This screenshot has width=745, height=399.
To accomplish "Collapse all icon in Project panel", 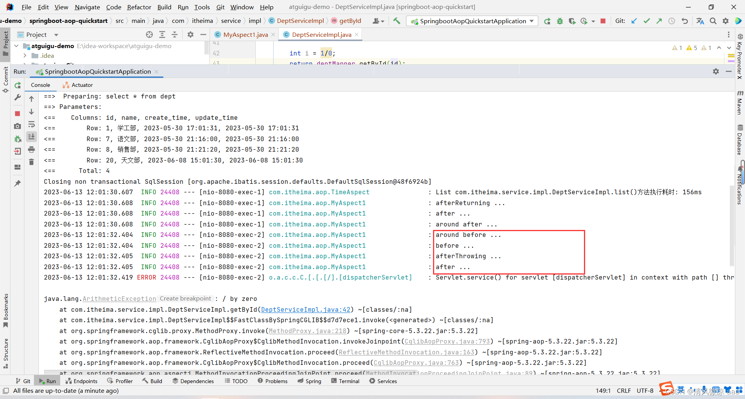I will [x=175, y=35].
